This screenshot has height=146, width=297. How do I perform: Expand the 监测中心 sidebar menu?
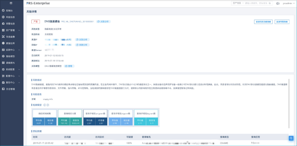tap(11, 50)
